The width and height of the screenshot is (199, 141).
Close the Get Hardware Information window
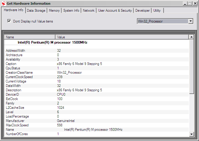click(195, 4)
